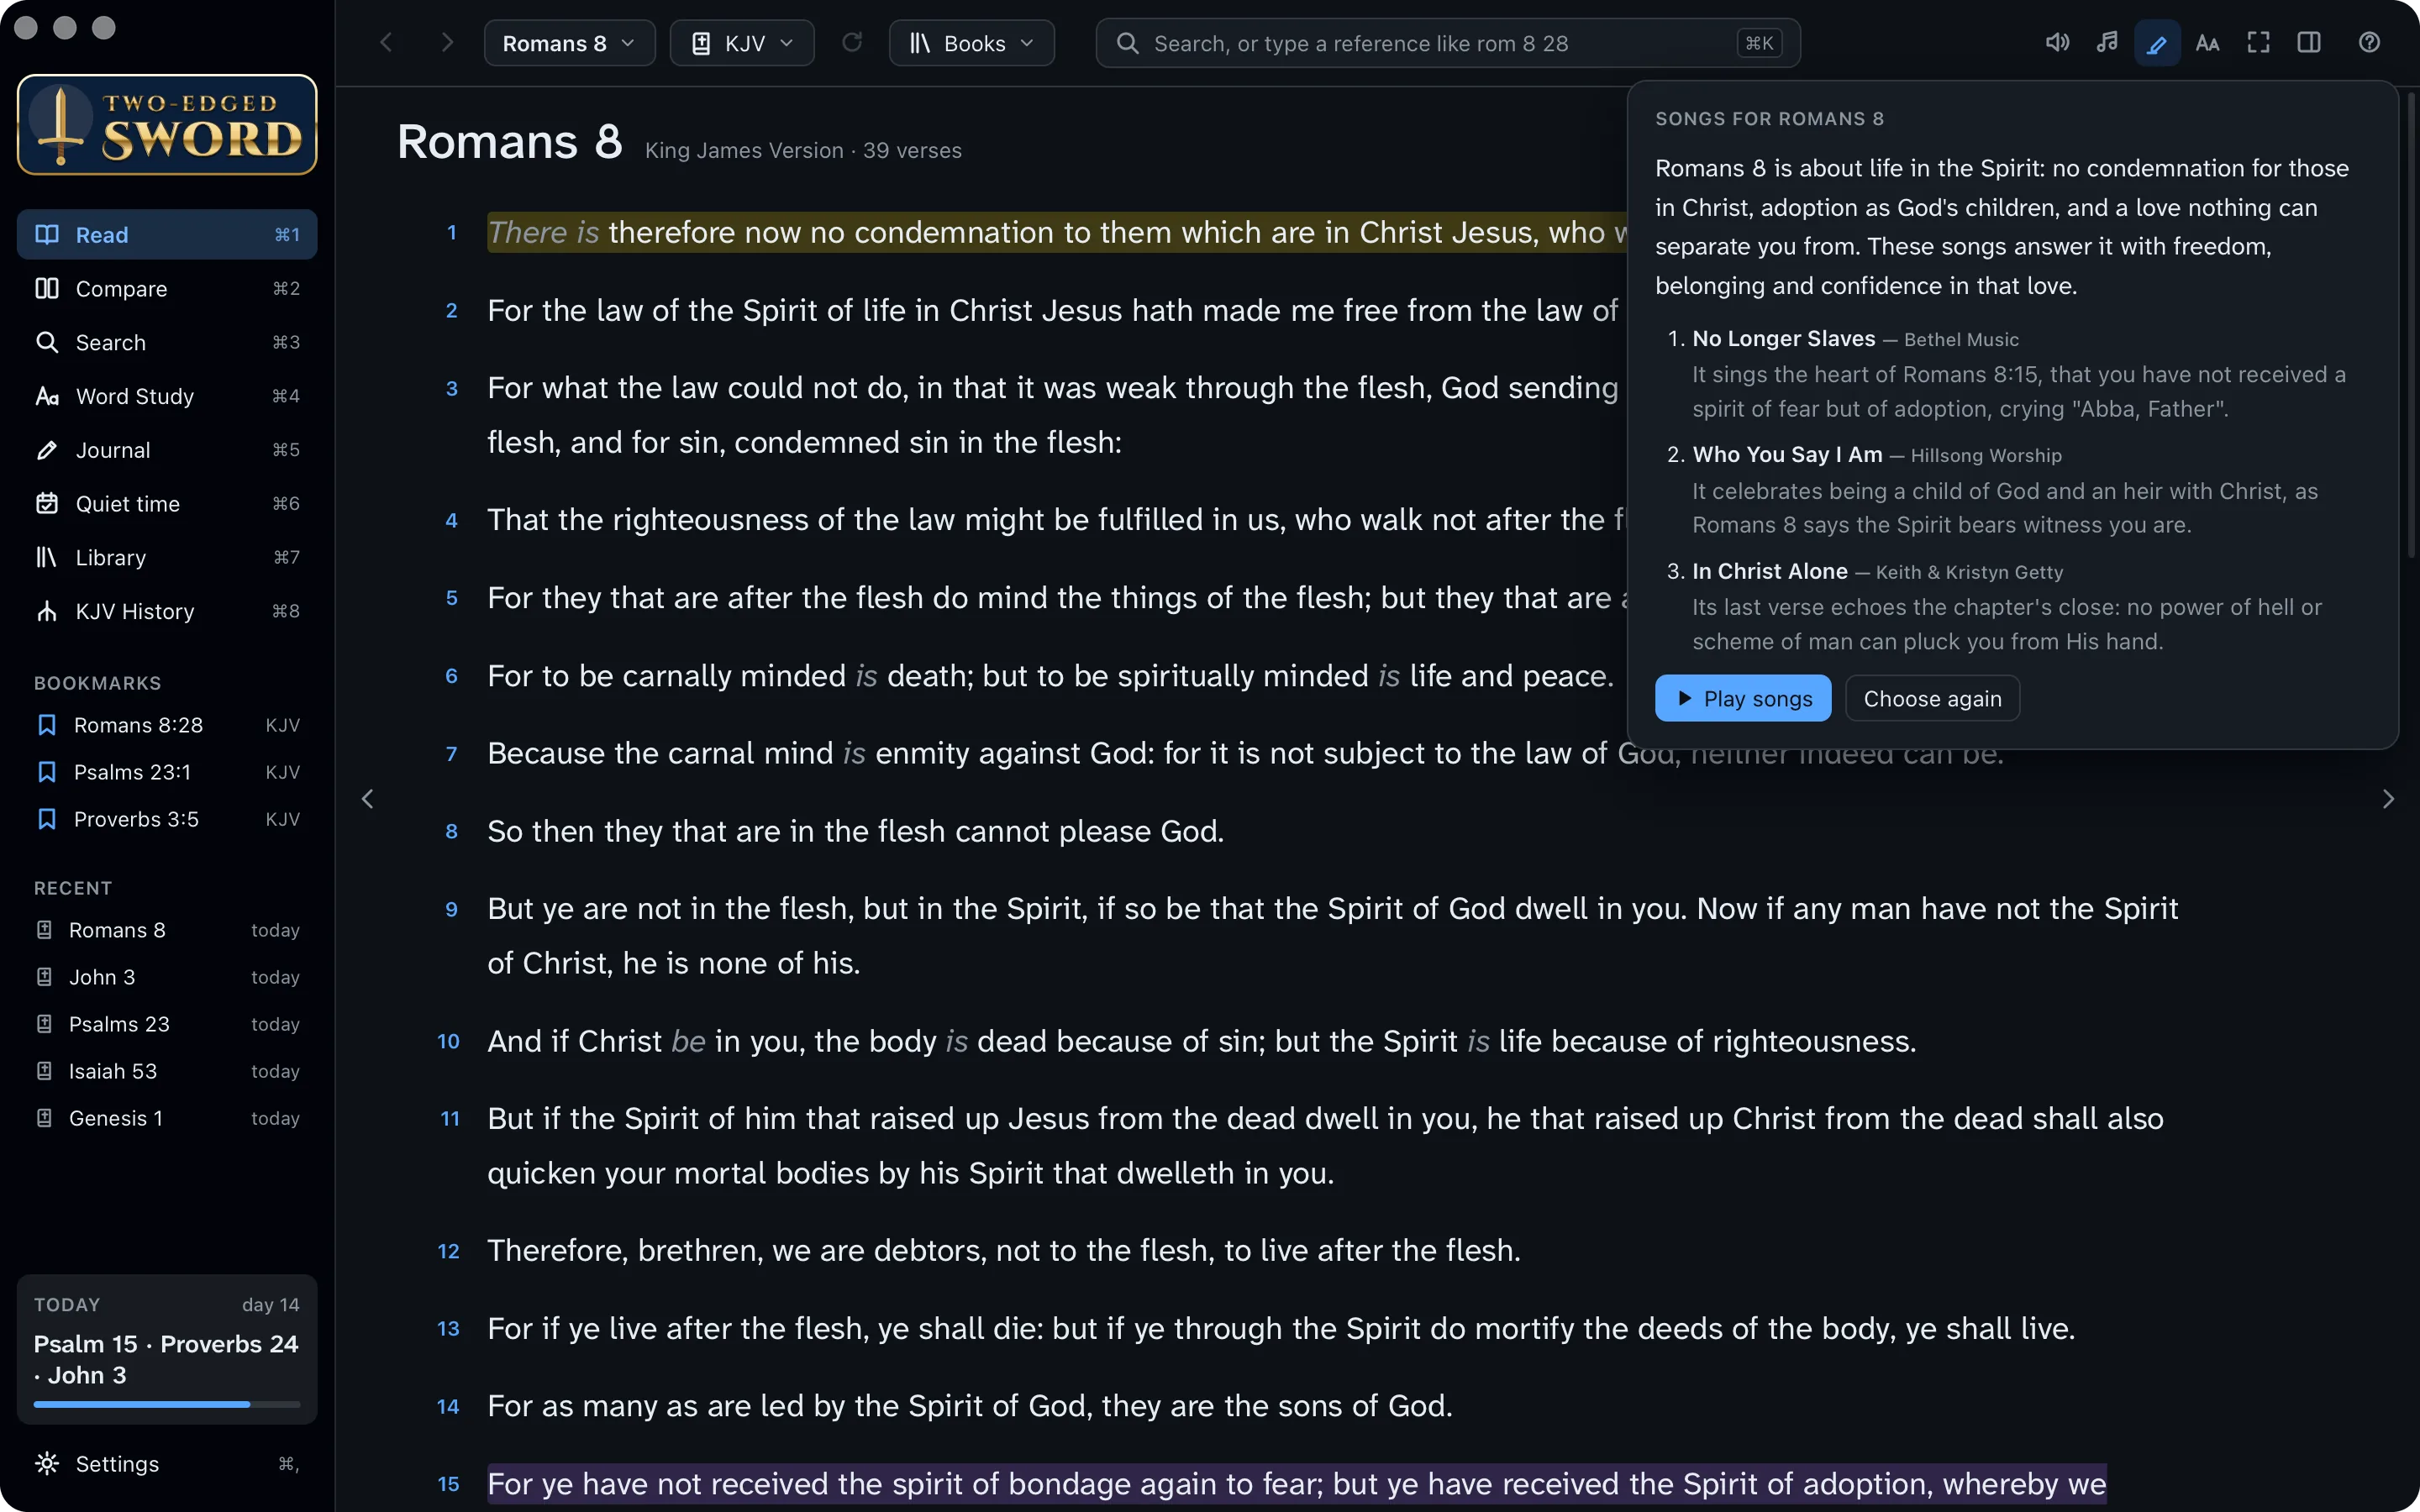
Task: Go to next chapter arrow on right edge
Action: (x=2388, y=799)
